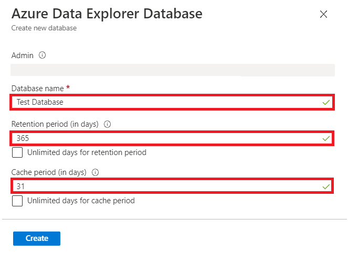Click the Cache period info icon
Screen dimensions: 348x253
(95, 172)
